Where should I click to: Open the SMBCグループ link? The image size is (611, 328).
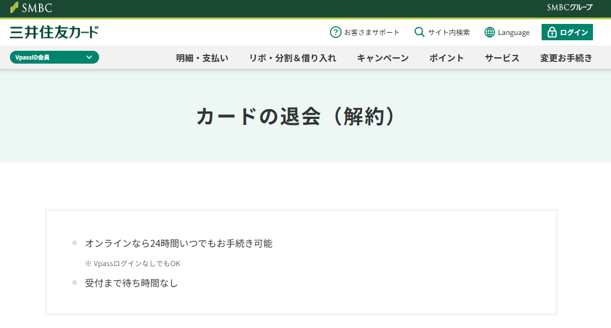tap(569, 8)
